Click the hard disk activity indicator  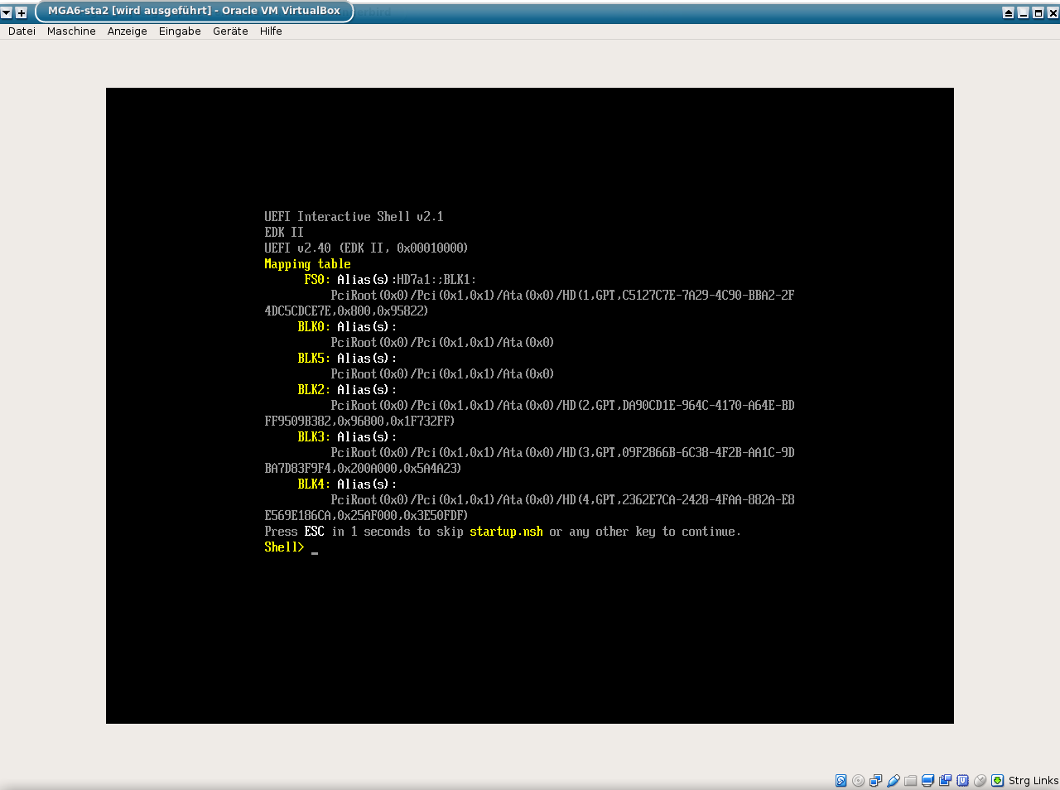841,780
